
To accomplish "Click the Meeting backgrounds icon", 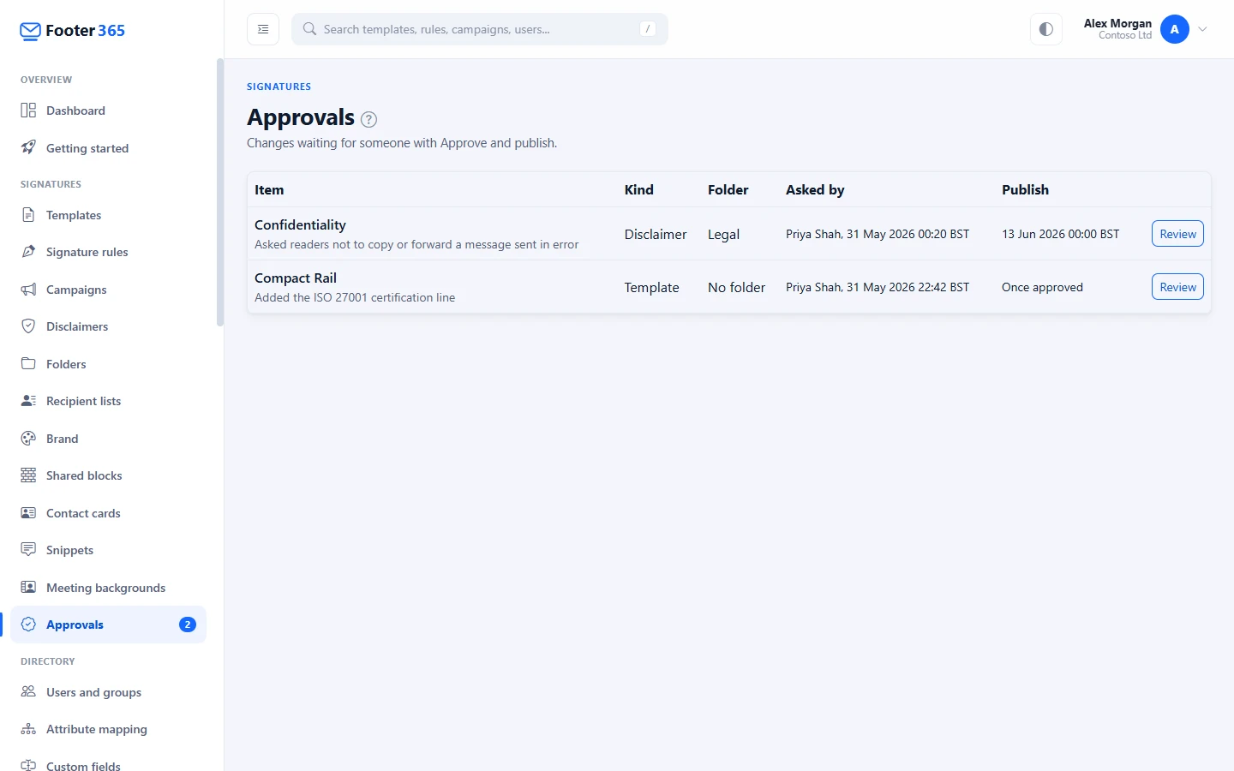I will click(x=28, y=588).
